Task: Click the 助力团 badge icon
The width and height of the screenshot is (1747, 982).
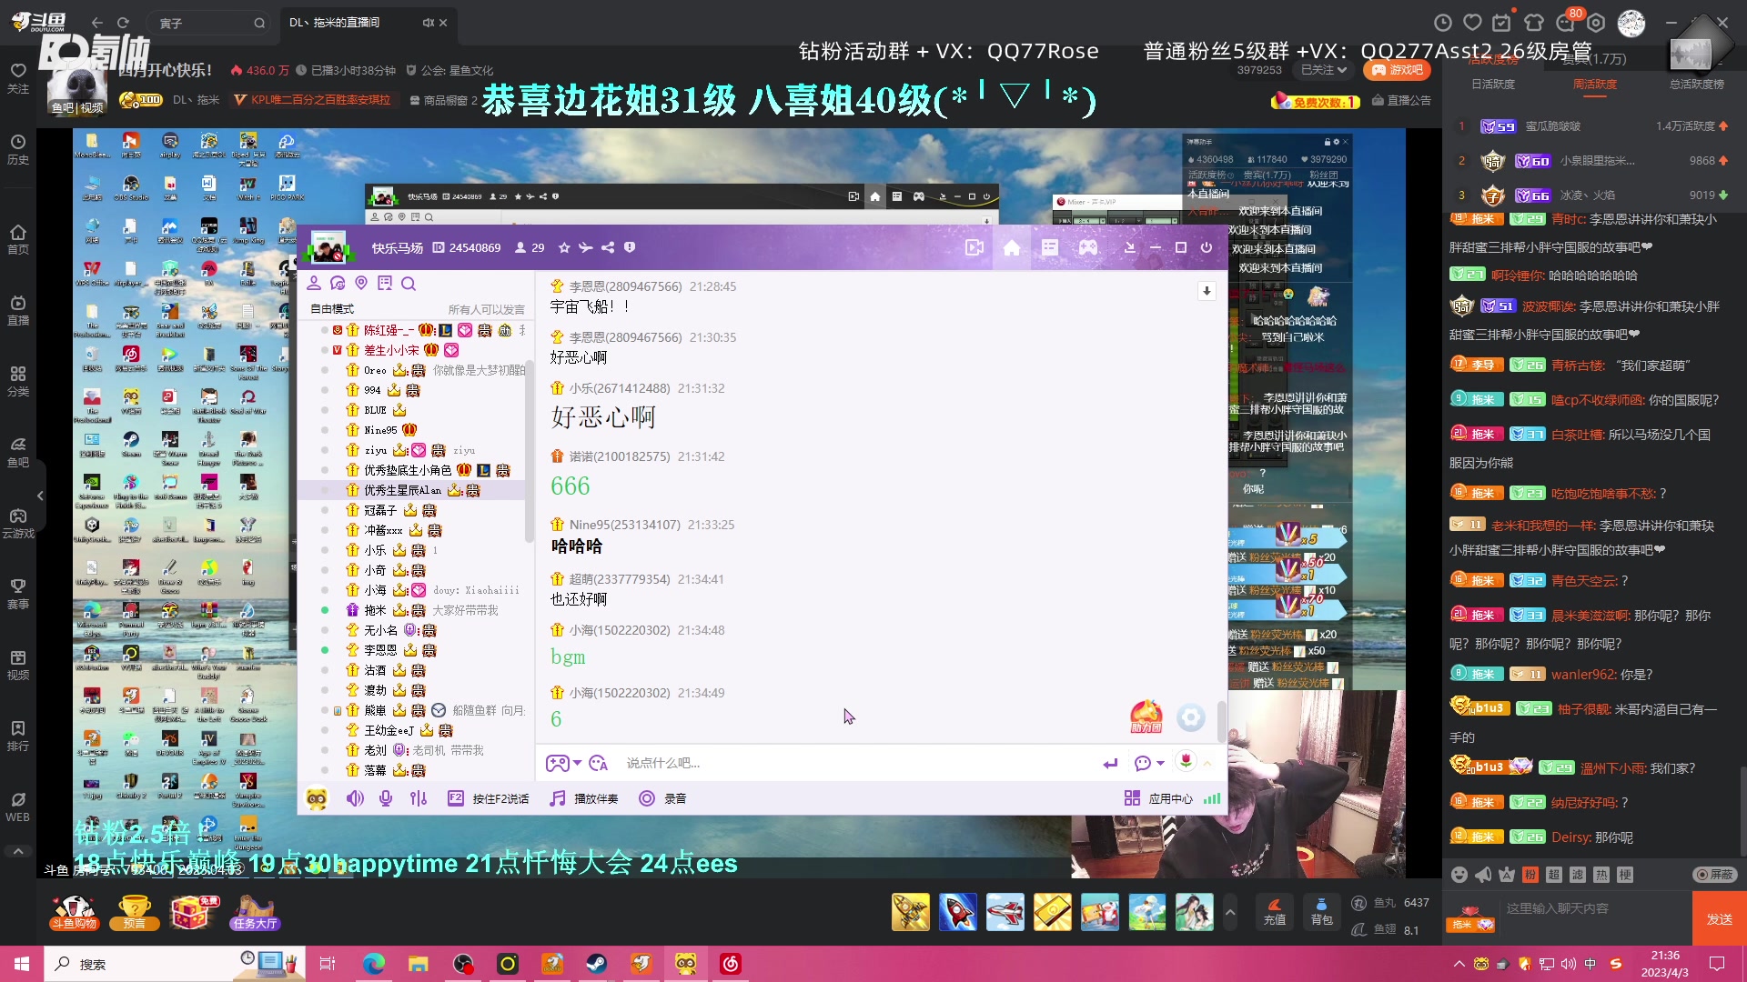Action: coord(1146,717)
